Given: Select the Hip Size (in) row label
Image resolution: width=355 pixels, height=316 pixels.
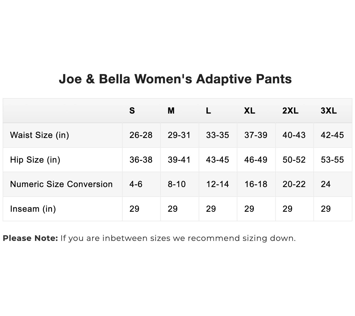Looking at the screenshot, I should 35,160.
